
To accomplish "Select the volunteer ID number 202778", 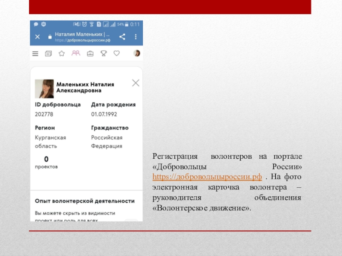I will [x=44, y=114].
